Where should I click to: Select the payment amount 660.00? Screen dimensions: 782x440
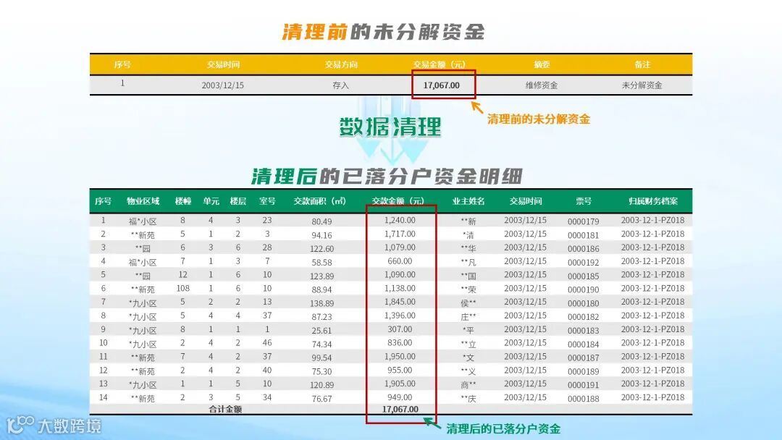400,261
